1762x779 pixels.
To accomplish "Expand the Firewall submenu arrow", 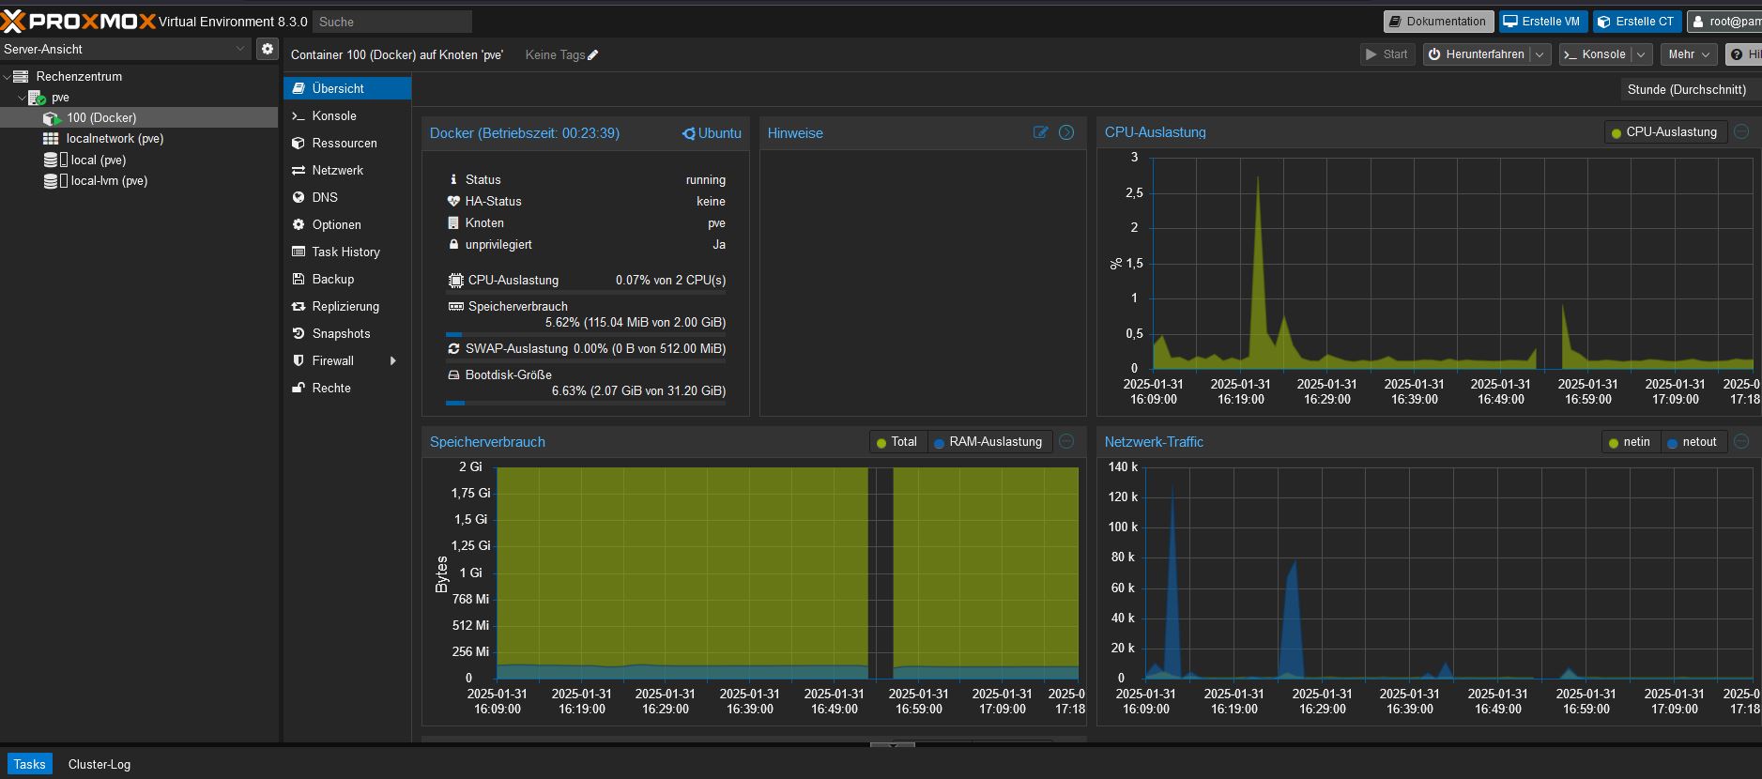I will tap(392, 360).
